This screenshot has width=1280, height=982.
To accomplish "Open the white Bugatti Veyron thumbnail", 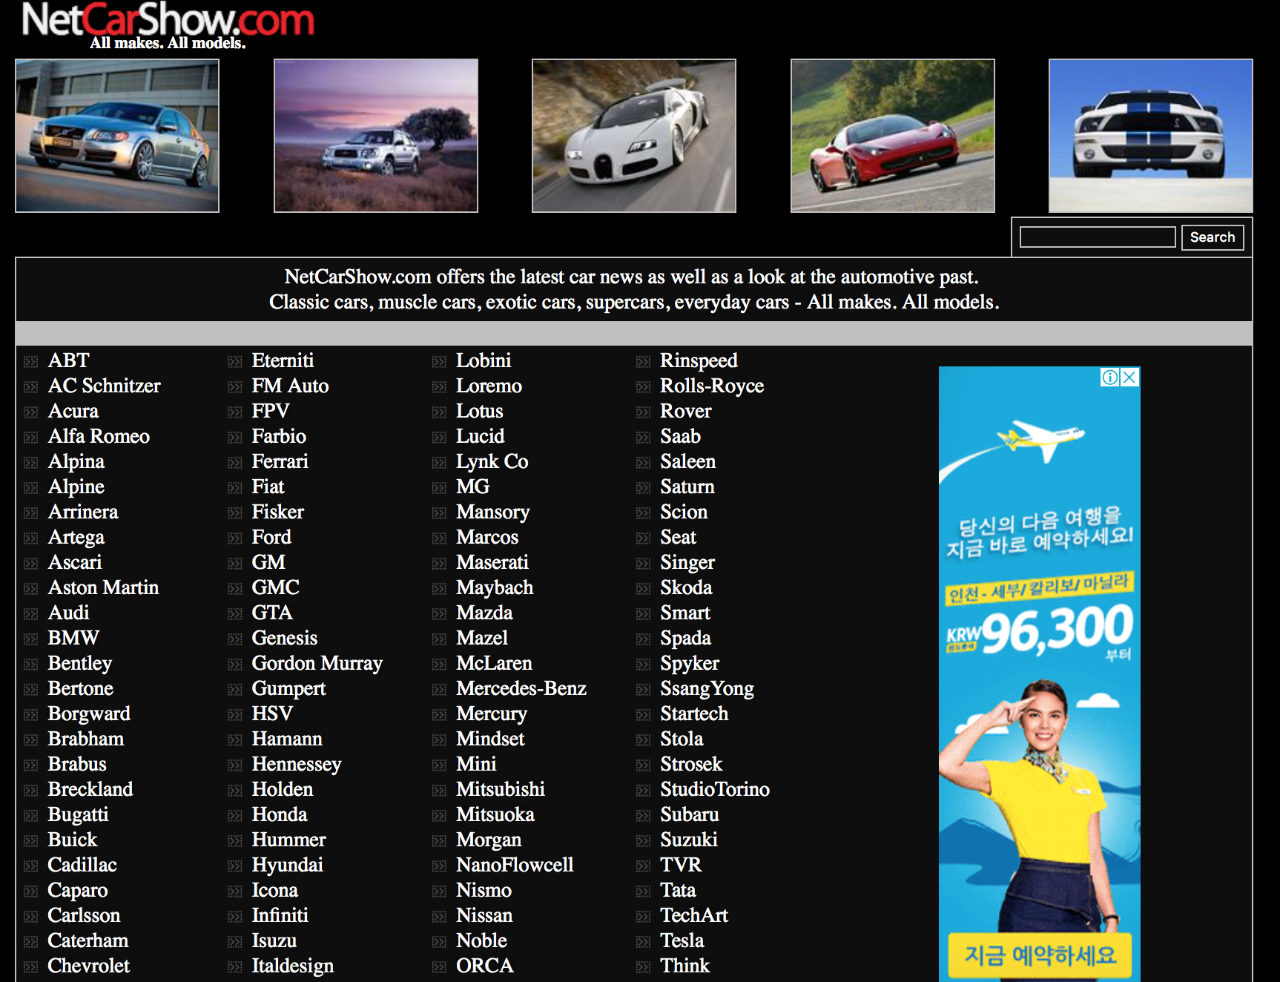I will point(634,136).
